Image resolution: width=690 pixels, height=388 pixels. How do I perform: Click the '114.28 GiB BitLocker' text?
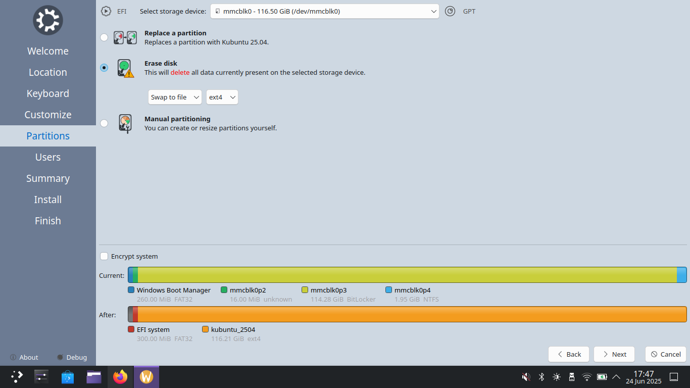343,299
